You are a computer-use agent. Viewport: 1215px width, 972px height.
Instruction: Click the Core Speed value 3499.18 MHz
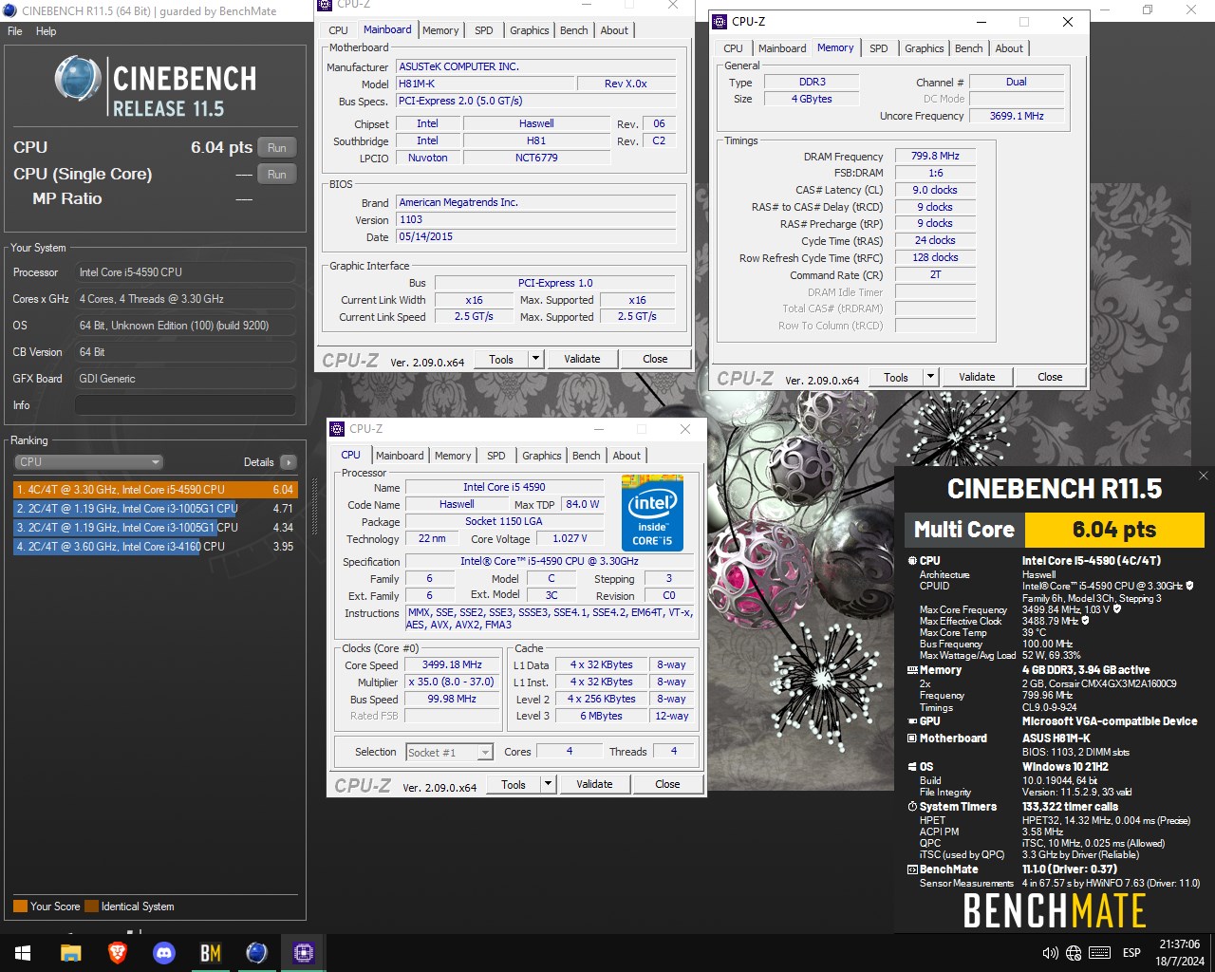coord(452,664)
